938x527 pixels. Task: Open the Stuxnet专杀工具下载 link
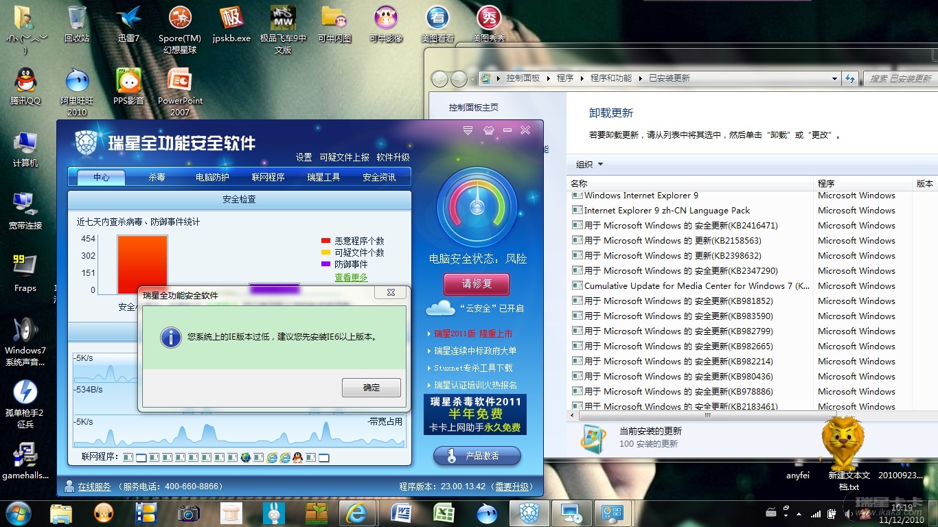pyautogui.click(x=473, y=368)
